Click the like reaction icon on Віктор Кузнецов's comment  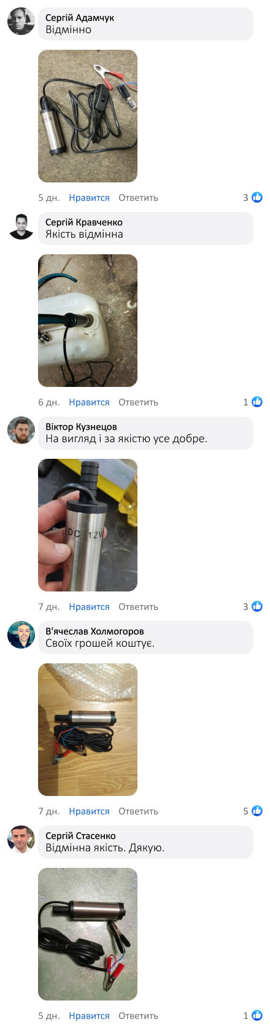click(x=257, y=606)
